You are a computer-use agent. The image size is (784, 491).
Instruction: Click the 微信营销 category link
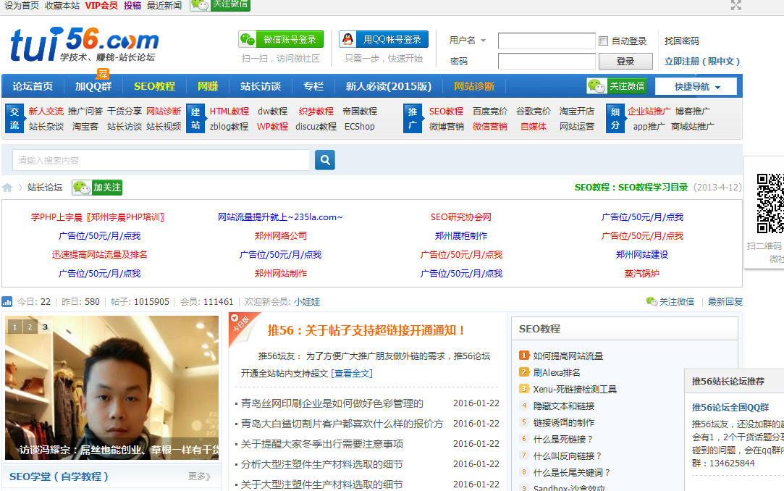(x=490, y=126)
